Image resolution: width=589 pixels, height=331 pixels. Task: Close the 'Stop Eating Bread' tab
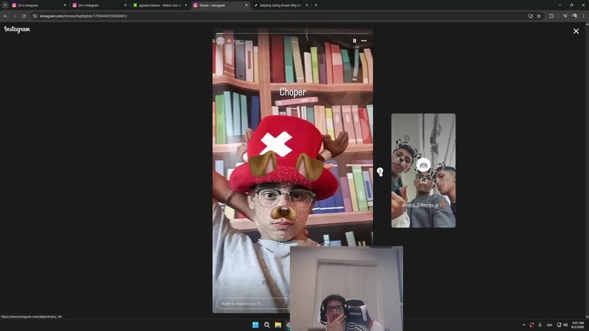click(307, 5)
